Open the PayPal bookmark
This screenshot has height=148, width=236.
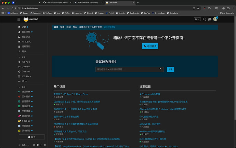110,13
